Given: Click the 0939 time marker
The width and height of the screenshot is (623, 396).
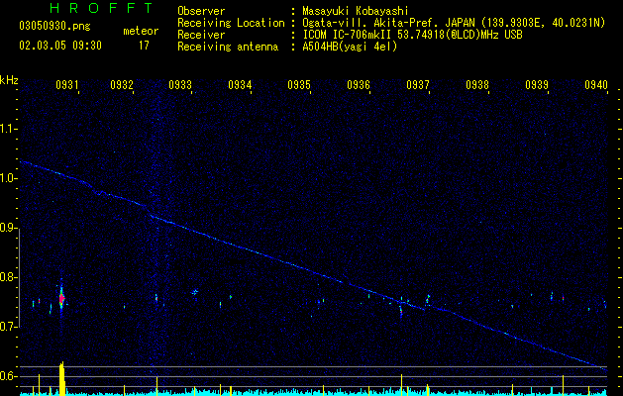Looking at the screenshot, I should point(537,84).
